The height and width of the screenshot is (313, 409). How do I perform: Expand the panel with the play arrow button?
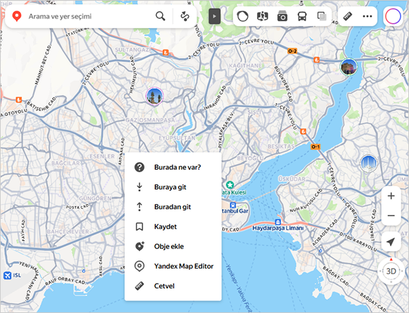215,16
